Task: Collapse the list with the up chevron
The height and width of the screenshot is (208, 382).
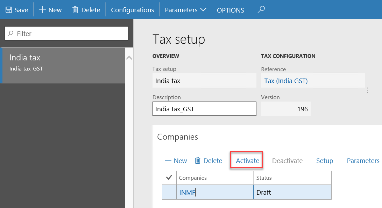Action: coord(129,58)
